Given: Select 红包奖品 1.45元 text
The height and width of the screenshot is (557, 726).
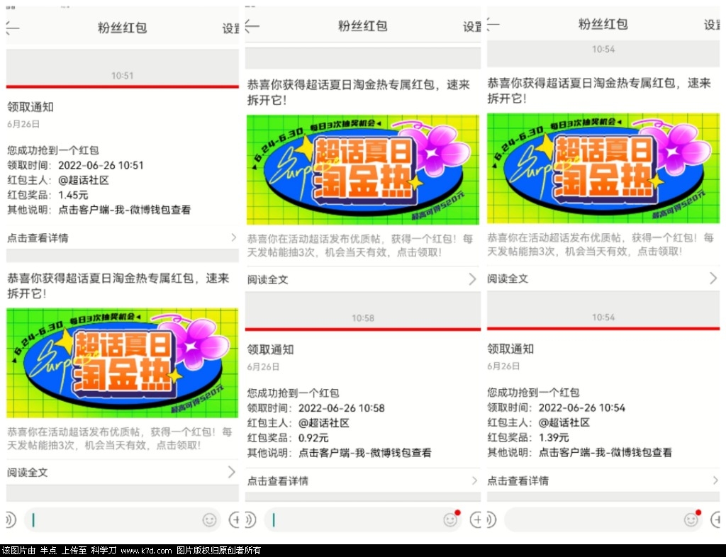Looking at the screenshot, I should (48, 195).
